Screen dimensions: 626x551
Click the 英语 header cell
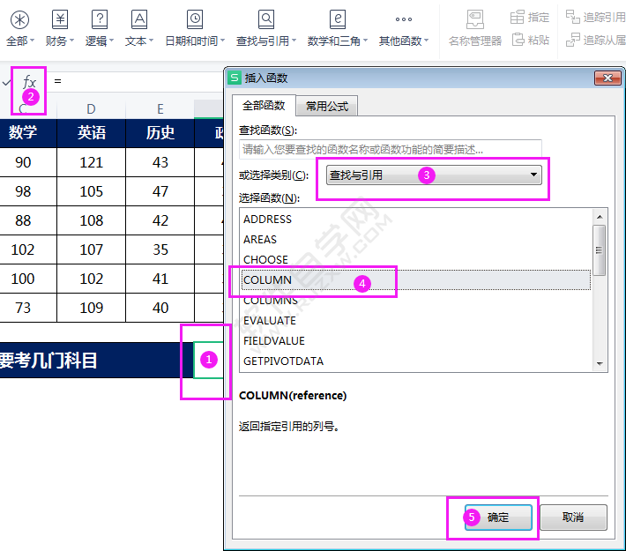pos(91,133)
